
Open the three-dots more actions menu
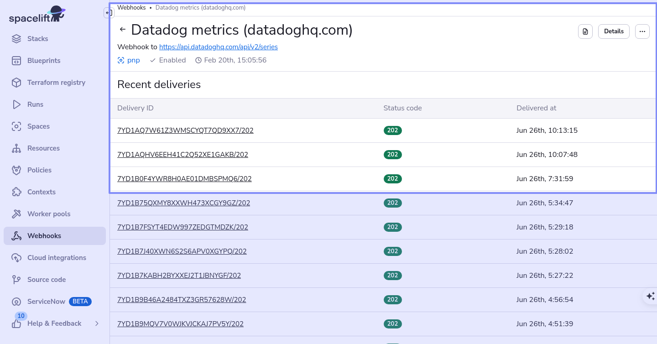coord(642,31)
